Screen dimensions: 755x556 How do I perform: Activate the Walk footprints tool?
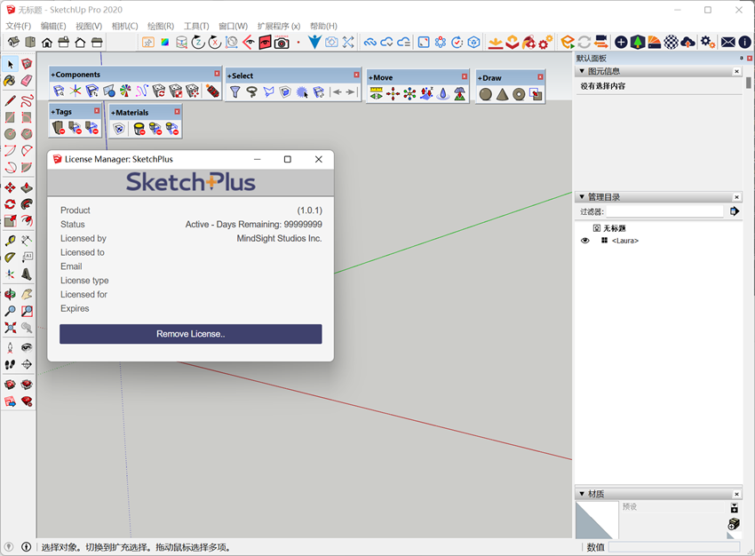click(x=10, y=364)
